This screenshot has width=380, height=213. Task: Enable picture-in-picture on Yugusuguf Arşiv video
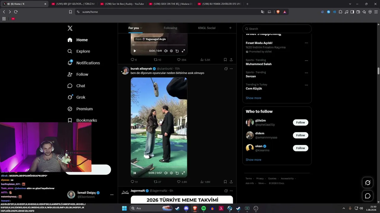tap(177, 51)
